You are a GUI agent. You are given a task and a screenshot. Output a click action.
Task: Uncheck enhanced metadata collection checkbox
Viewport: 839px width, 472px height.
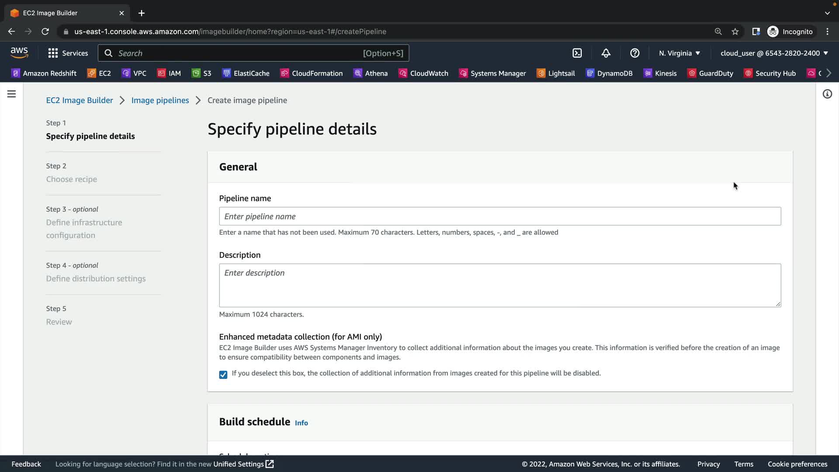pos(223,375)
